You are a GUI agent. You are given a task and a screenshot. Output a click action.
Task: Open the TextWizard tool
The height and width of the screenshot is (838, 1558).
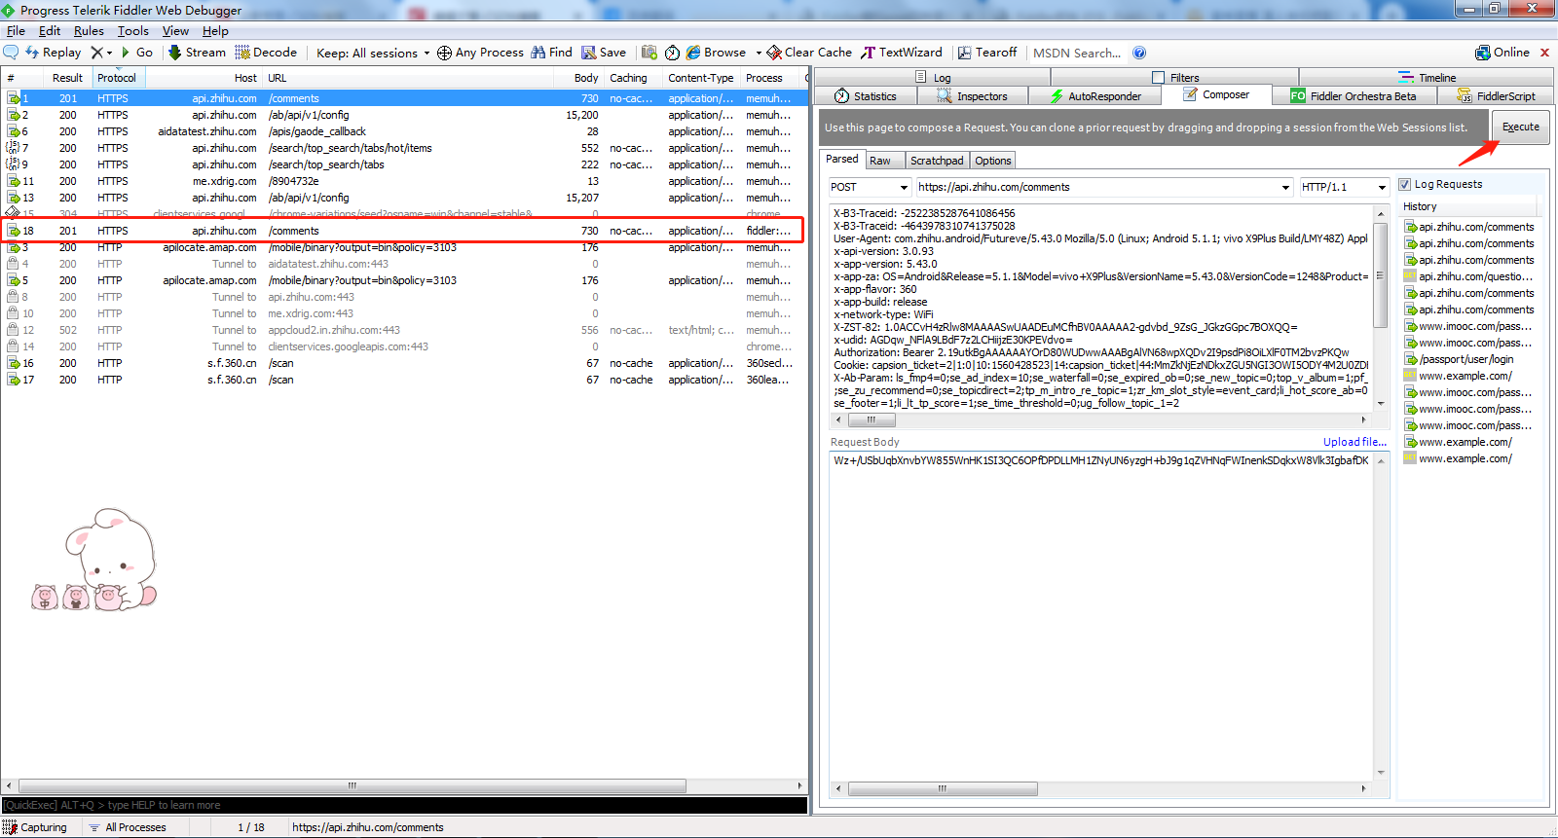click(902, 53)
